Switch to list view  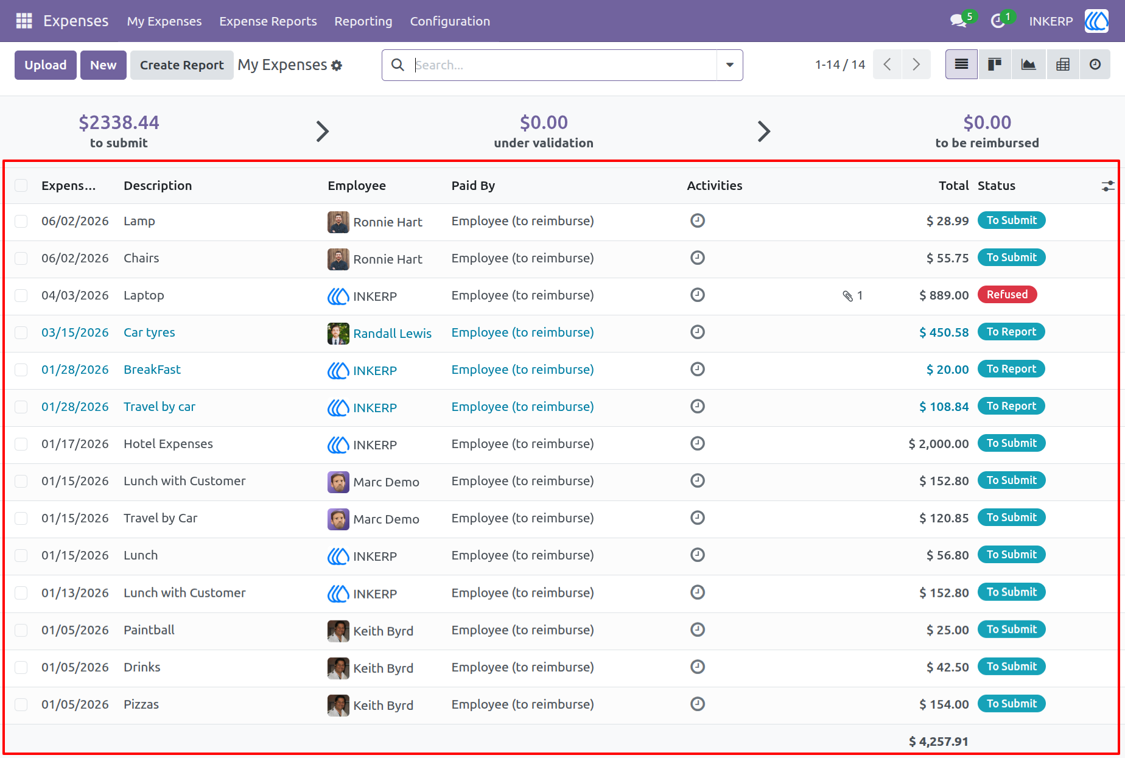961,65
